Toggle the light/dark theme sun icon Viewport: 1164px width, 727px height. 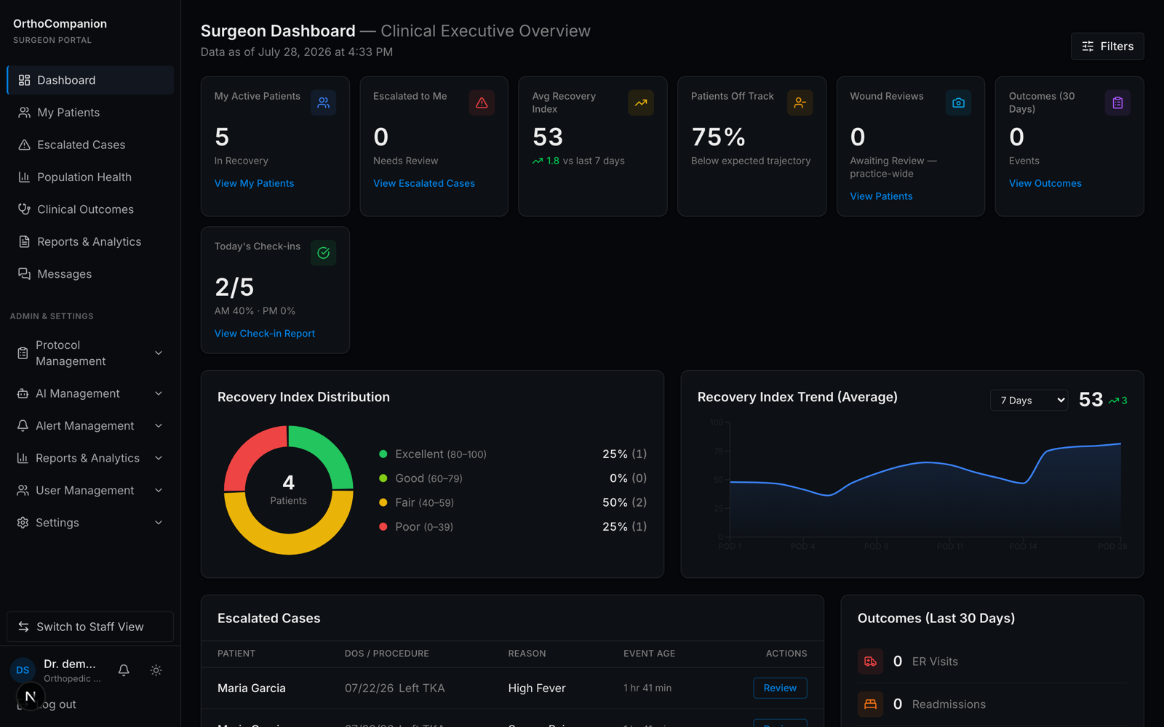pyautogui.click(x=156, y=670)
